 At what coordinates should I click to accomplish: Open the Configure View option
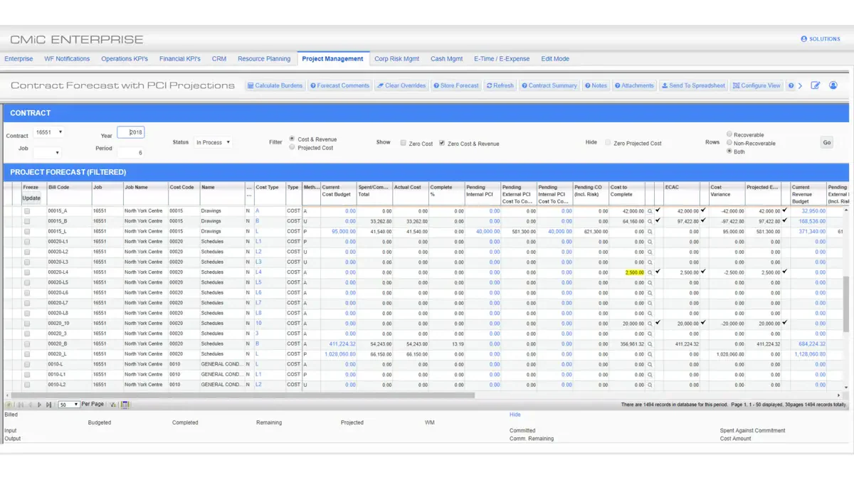(757, 85)
